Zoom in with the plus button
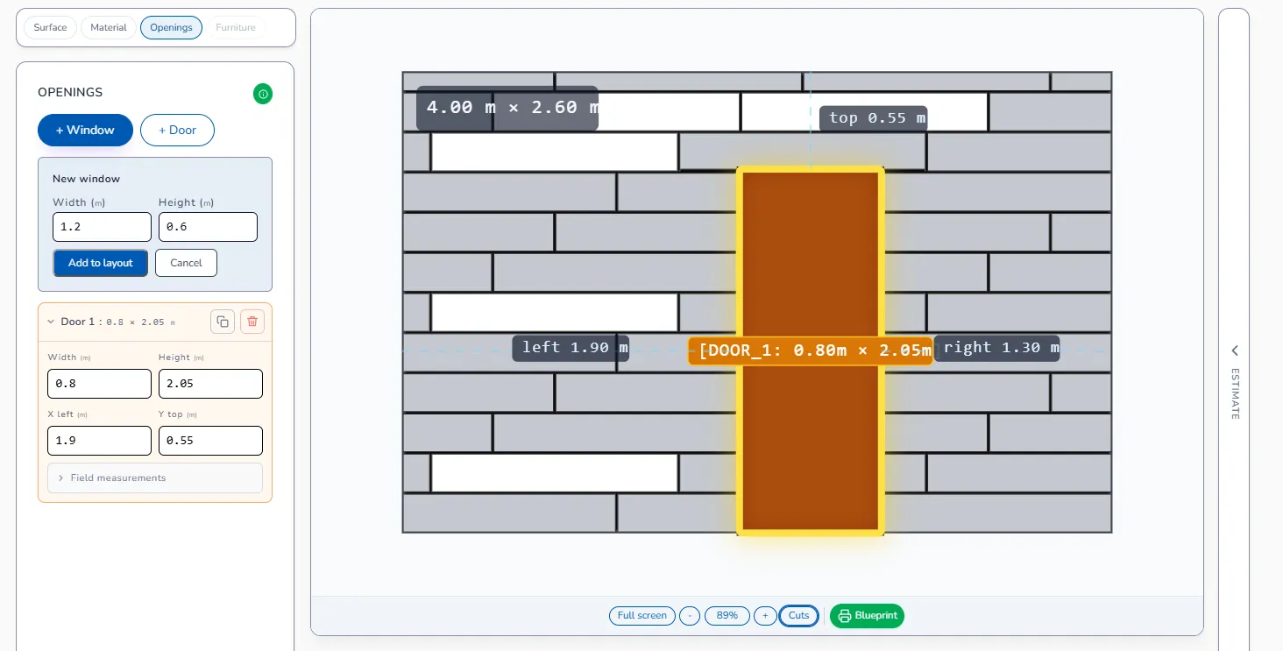This screenshot has width=1283, height=651. [765, 616]
